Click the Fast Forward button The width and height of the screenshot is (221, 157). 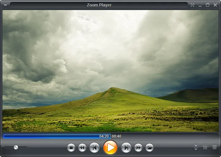coord(138,148)
